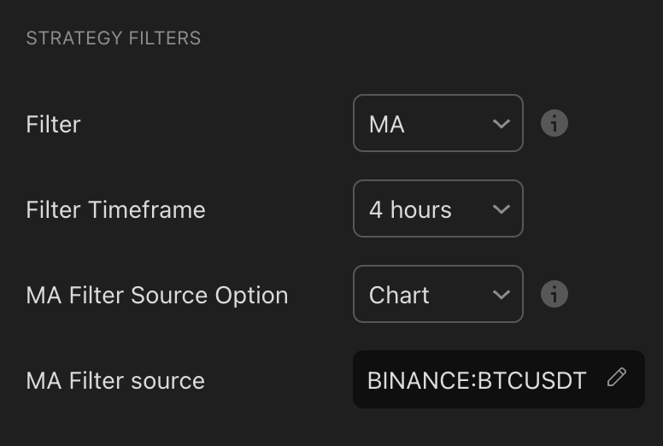Click the MA Filter source label
Viewport: 663px width, 446px height.
click(115, 380)
